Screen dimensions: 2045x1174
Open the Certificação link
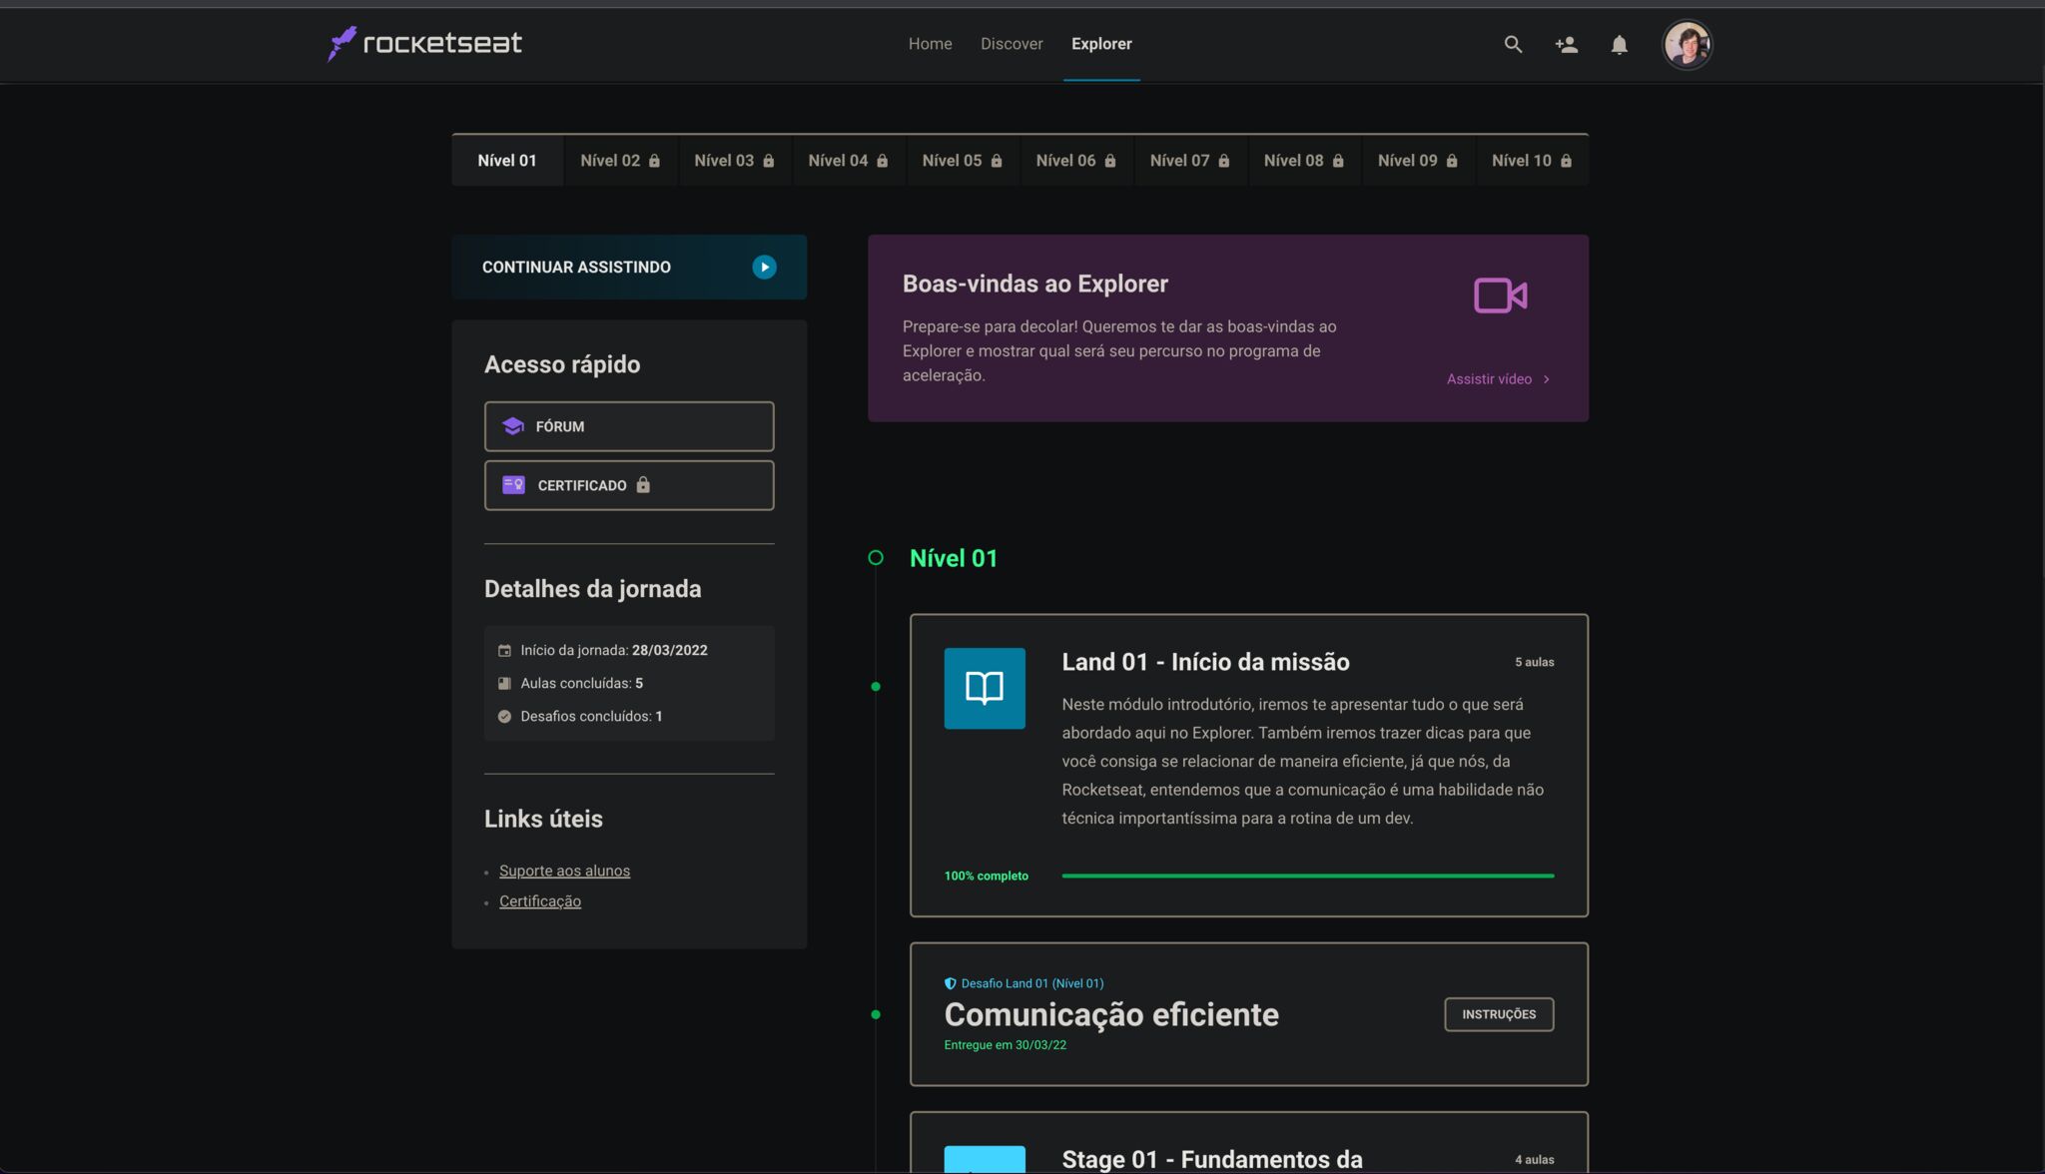pos(540,901)
